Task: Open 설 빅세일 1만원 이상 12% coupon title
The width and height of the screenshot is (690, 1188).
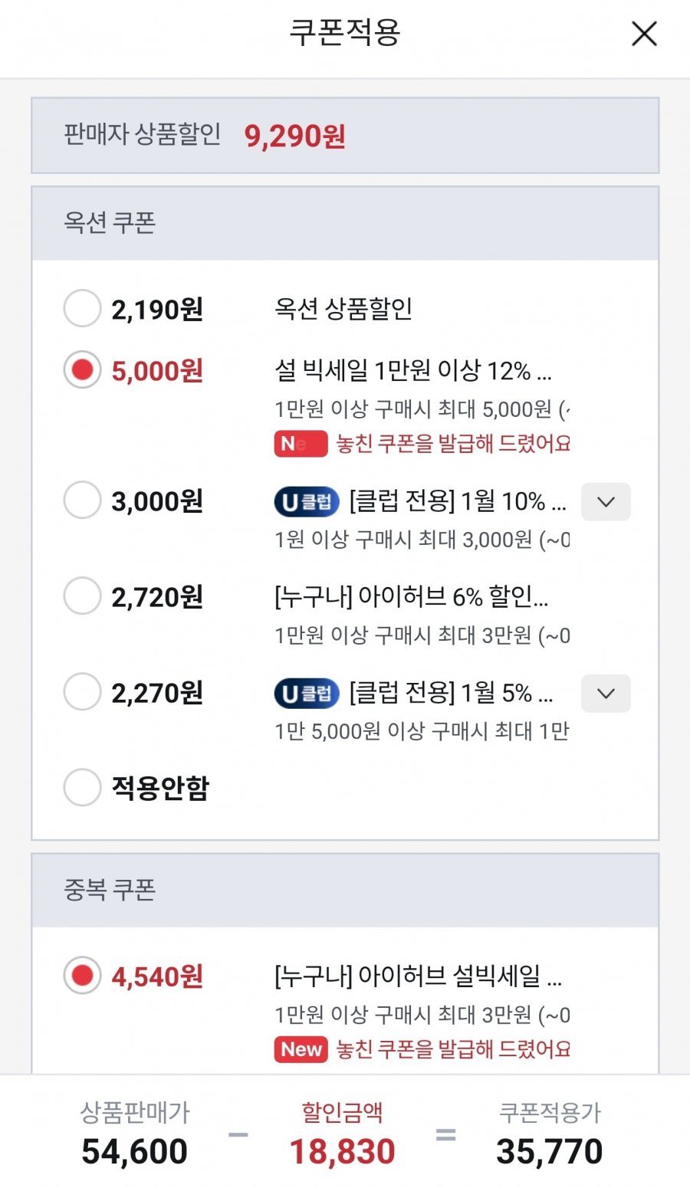Action: coord(412,371)
